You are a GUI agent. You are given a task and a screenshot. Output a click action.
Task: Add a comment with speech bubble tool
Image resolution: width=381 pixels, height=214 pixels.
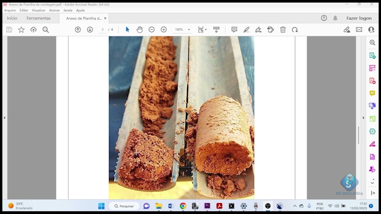click(234, 30)
